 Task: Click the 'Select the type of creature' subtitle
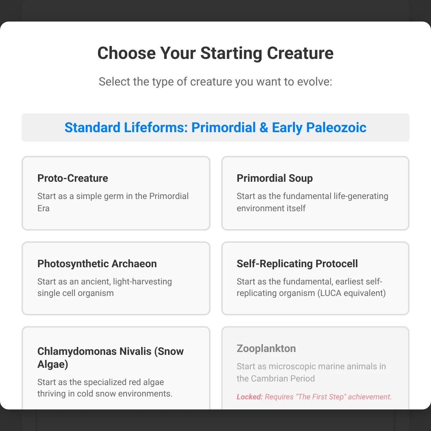point(215,82)
